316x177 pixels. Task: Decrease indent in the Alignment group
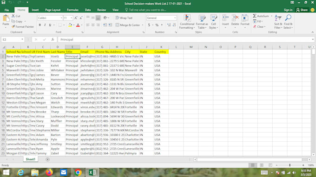(x=105, y=25)
